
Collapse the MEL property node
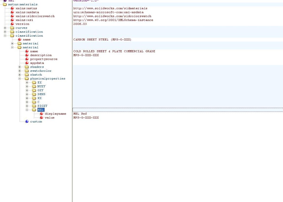(27, 110)
